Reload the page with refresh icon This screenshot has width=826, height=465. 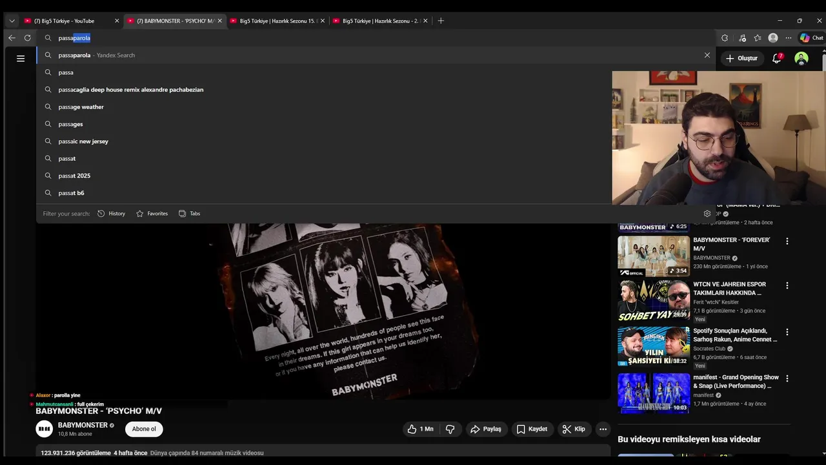[27, 38]
